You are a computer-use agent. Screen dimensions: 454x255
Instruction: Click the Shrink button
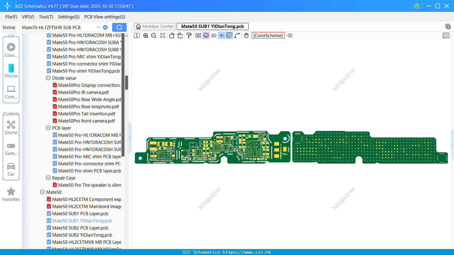(x=9, y=27)
